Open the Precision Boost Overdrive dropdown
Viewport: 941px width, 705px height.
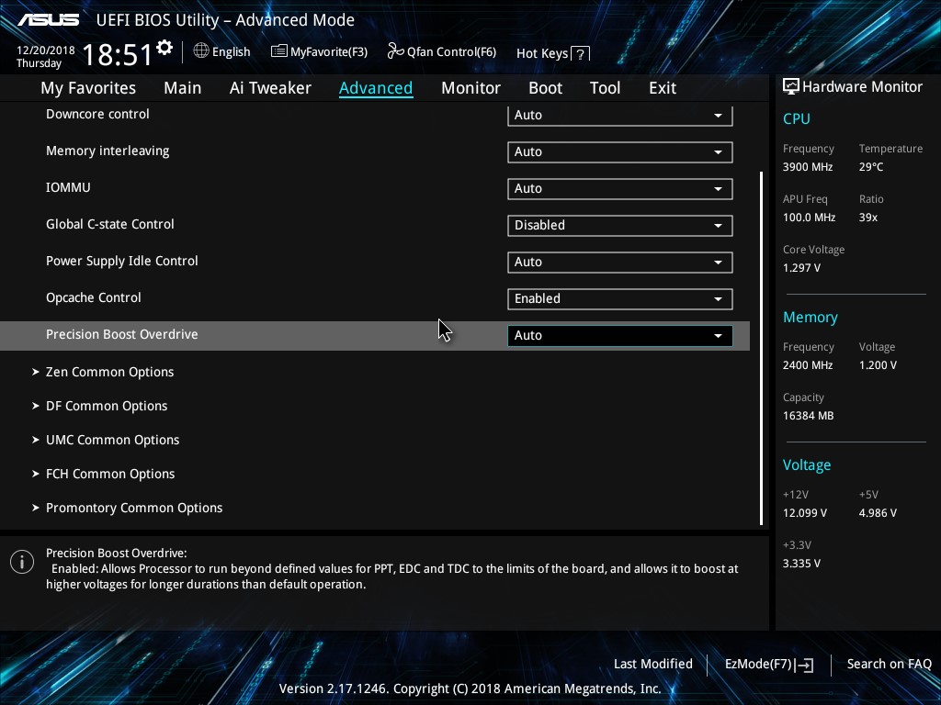(x=620, y=336)
